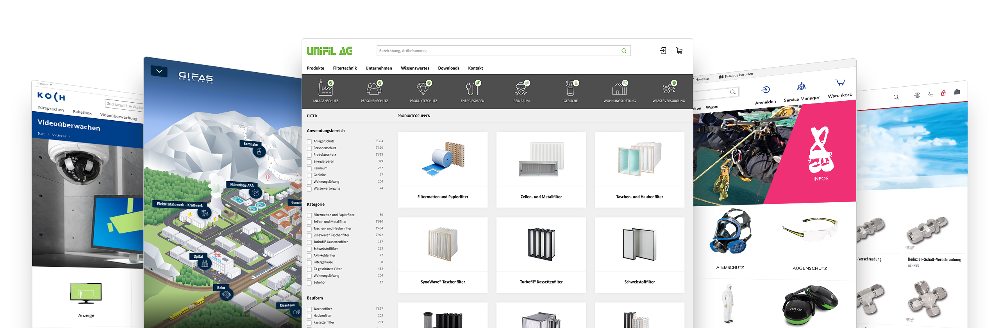This screenshot has height=328, width=1000.
Task: Click the green ear protection product image
Action: tap(810, 305)
